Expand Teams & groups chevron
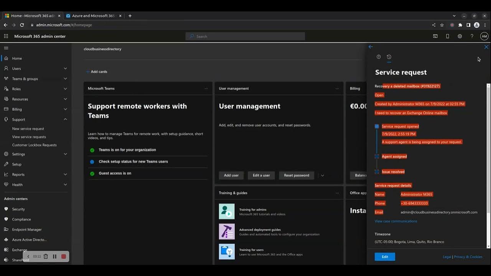This screenshot has width=491, height=276. [65, 79]
